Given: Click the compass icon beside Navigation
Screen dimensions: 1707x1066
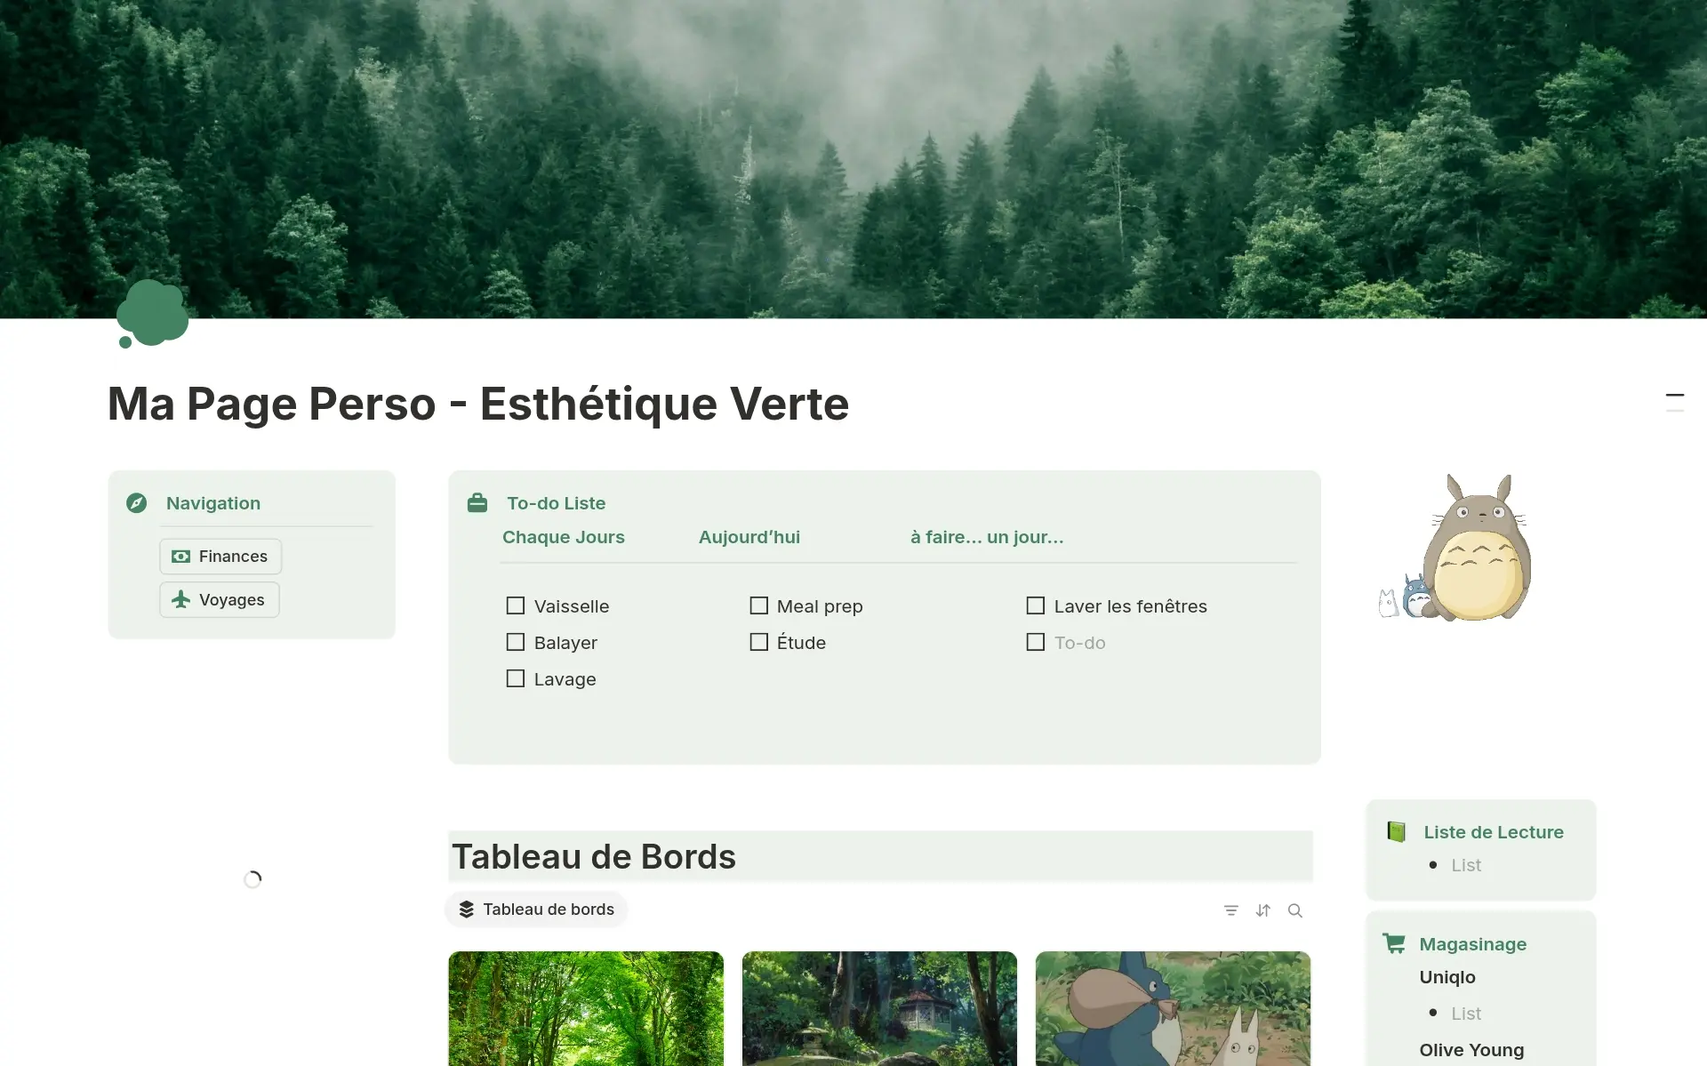Looking at the screenshot, I should coord(136,503).
